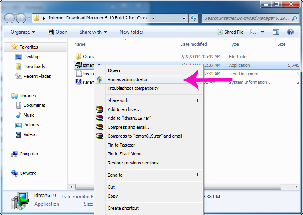
Task: Expand the Send to submenu
Action: point(148,175)
